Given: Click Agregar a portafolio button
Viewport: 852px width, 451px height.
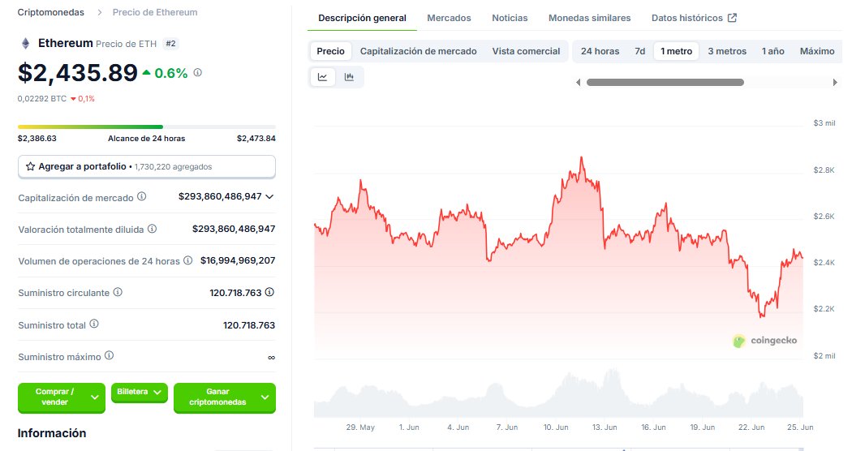Looking at the screenshot, I should (x=147, y=167).
